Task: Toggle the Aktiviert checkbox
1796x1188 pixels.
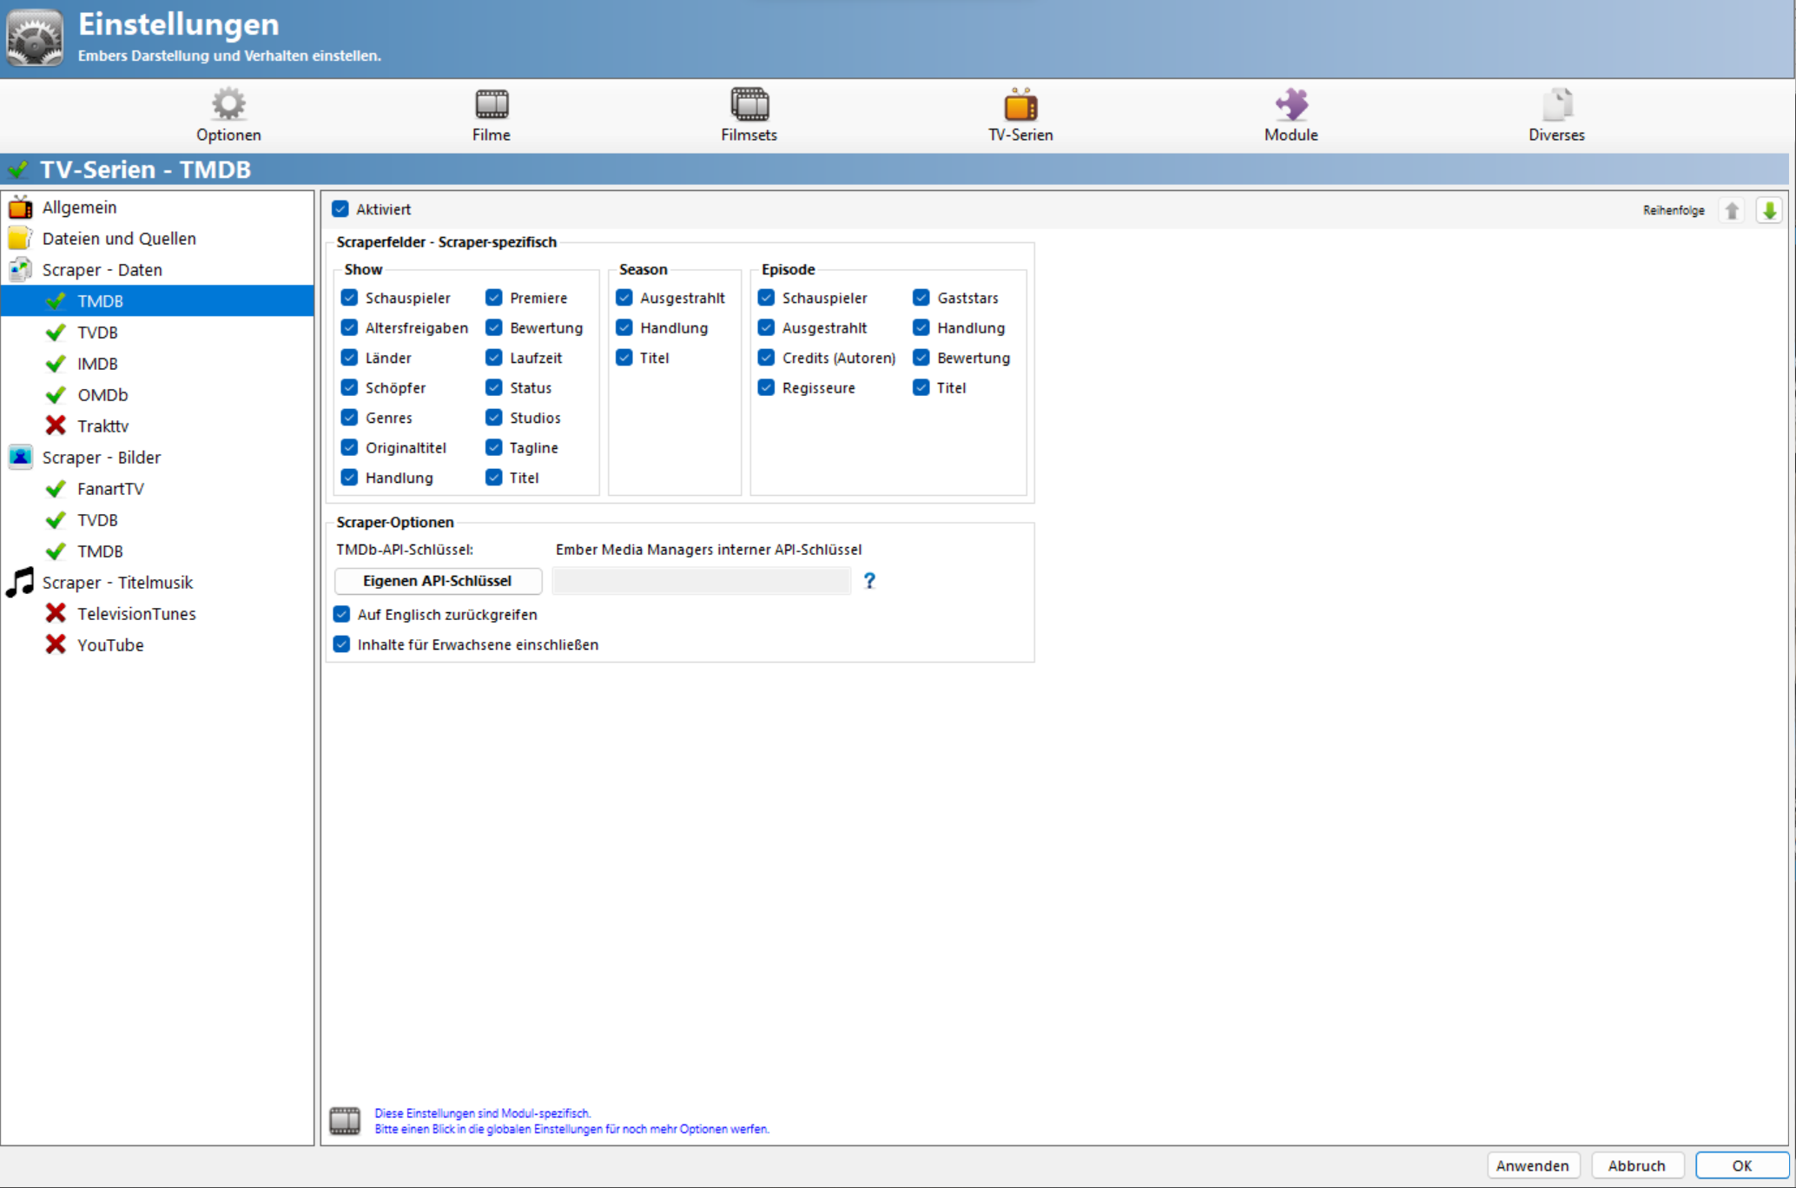Action: (x=340, y=209)
